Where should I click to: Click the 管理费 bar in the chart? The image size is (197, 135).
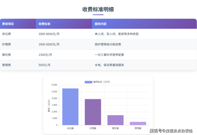[138, 123]
